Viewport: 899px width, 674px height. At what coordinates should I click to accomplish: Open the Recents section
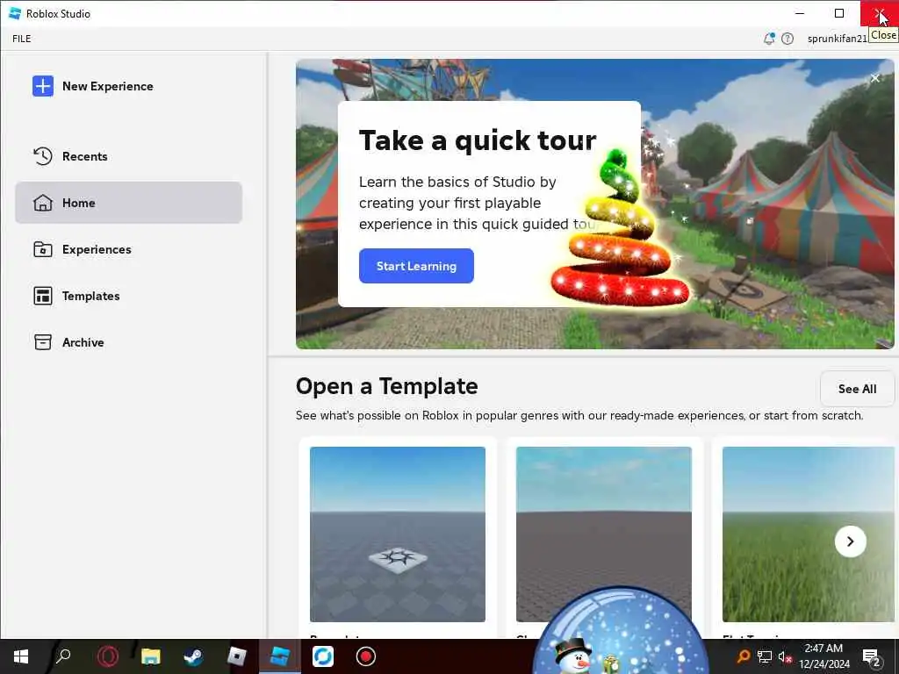tap(128, 156)
